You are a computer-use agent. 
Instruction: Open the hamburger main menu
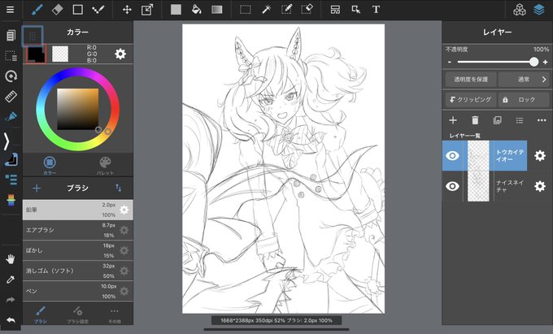tap(11, 10)
